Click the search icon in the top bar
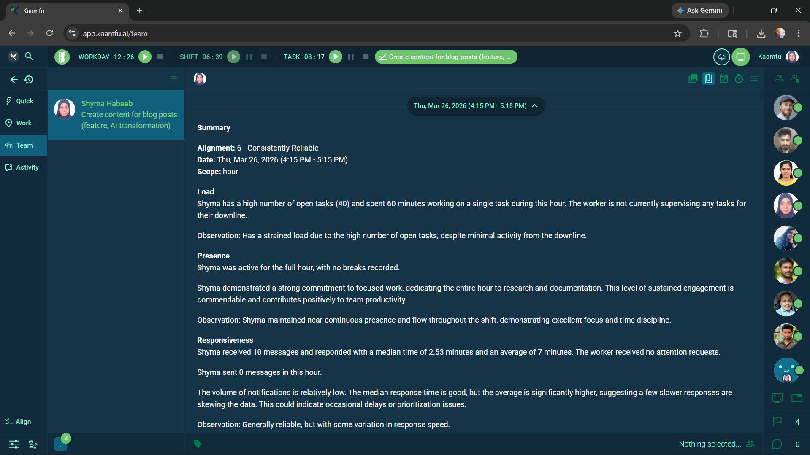Screen dimensions: 810x455 pos(29,56)
